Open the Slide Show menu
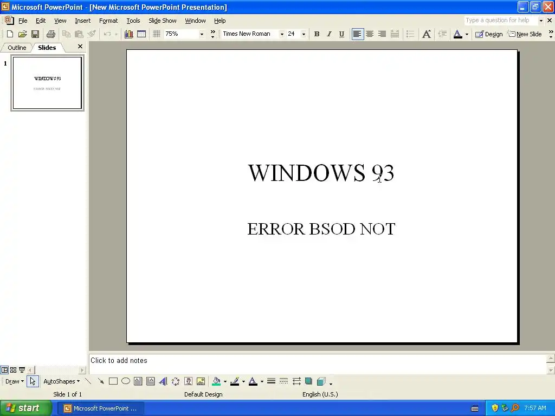This screenshot has height=416, width=555. [x=163, y=21]
